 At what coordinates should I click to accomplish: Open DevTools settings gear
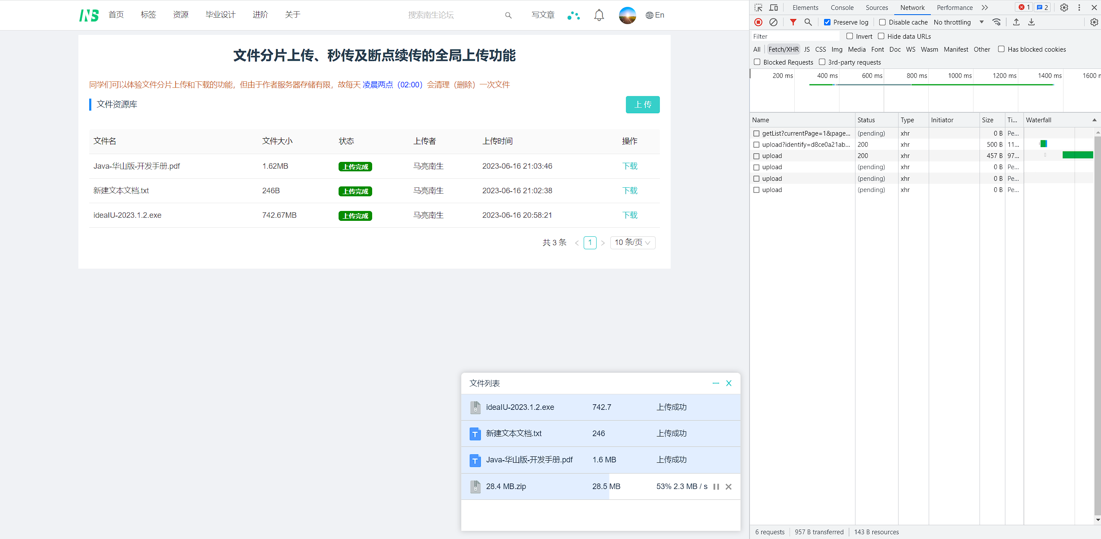coord(1064,8)
